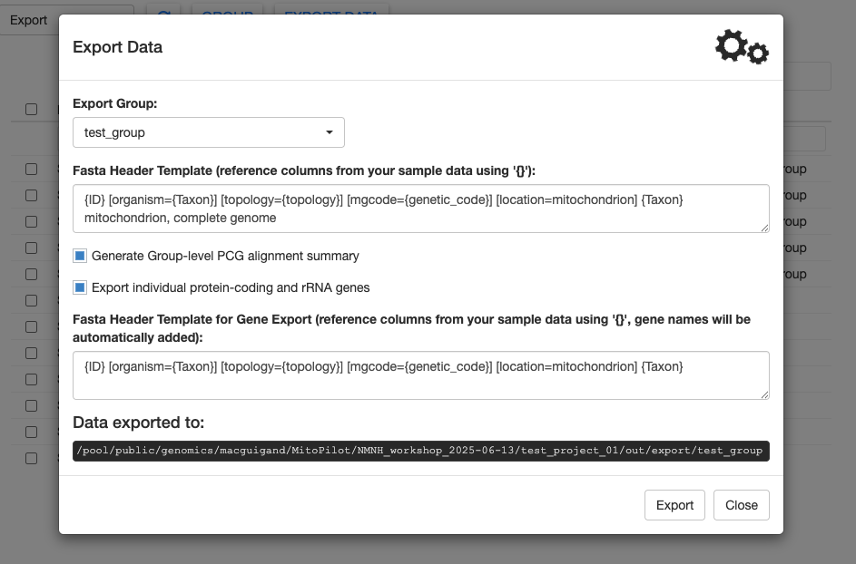This screenshot has width=856, height=564.
Task: Select the last visible row checkbox in the table
Action: [x=31, y=458]
